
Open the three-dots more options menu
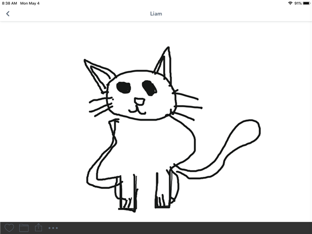click(x=53, y=228)
